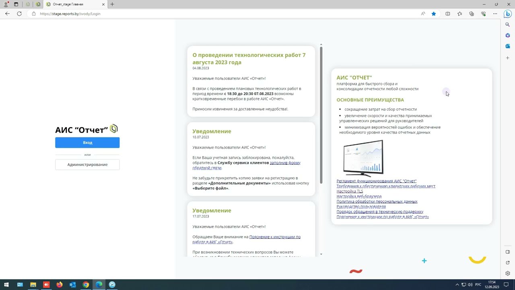
Task: Open the sidebar settings gear icon
Action: click(508, 273)
